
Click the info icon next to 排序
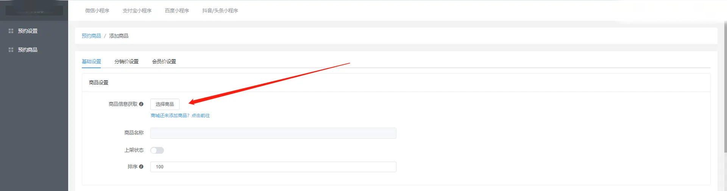141,167
